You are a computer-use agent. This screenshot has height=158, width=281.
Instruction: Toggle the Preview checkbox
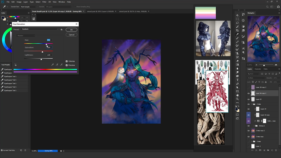(x=67, y=65)
